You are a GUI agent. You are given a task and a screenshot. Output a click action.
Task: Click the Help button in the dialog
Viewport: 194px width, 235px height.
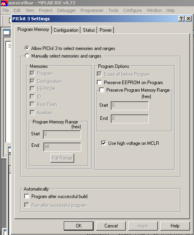tap(175, 226)
